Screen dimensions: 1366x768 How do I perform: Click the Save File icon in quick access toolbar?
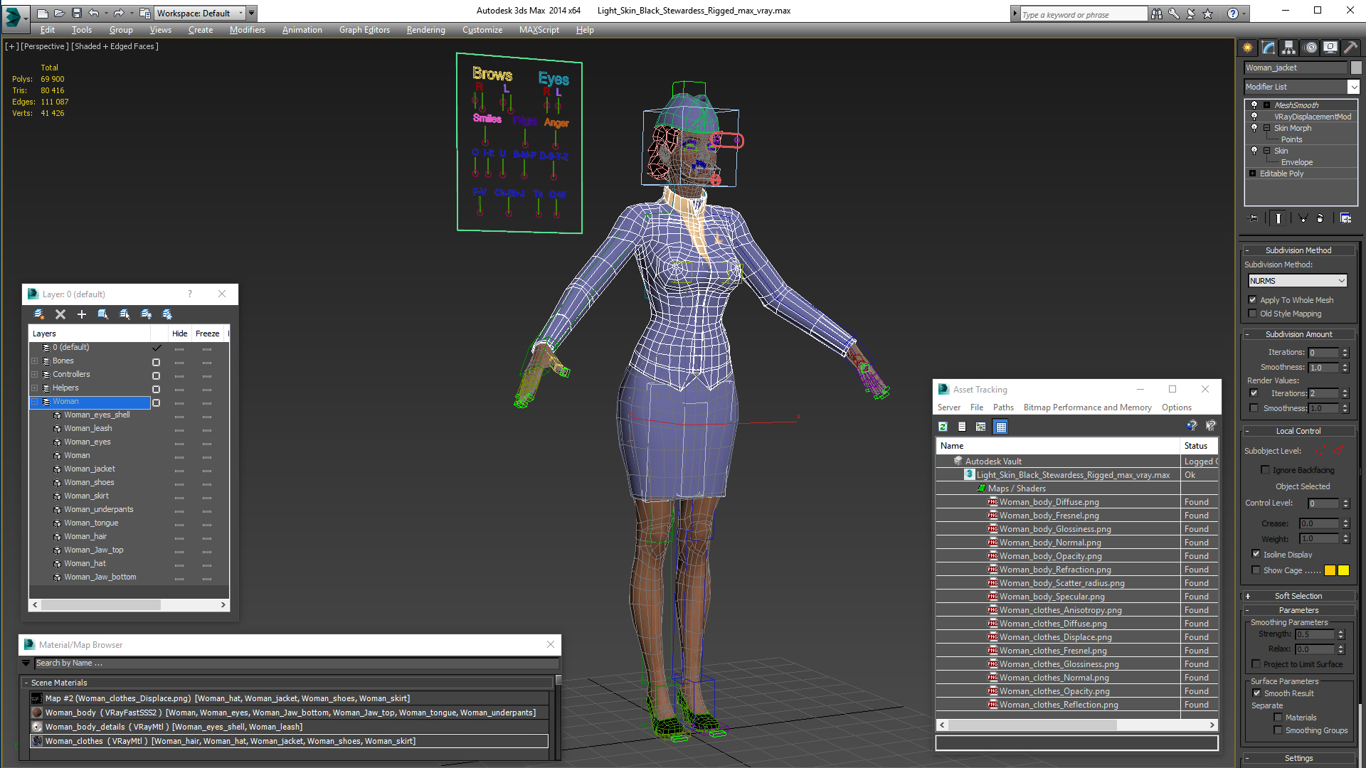(76, 13)
